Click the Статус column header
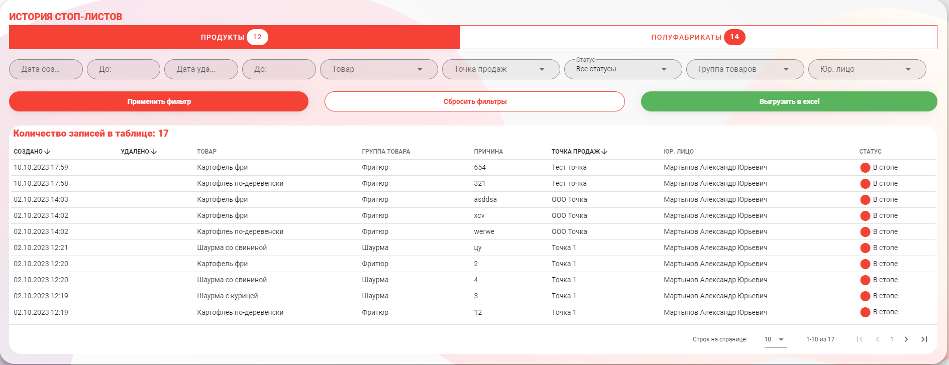The height and width of the screenshot is (365, 949). 870,152
